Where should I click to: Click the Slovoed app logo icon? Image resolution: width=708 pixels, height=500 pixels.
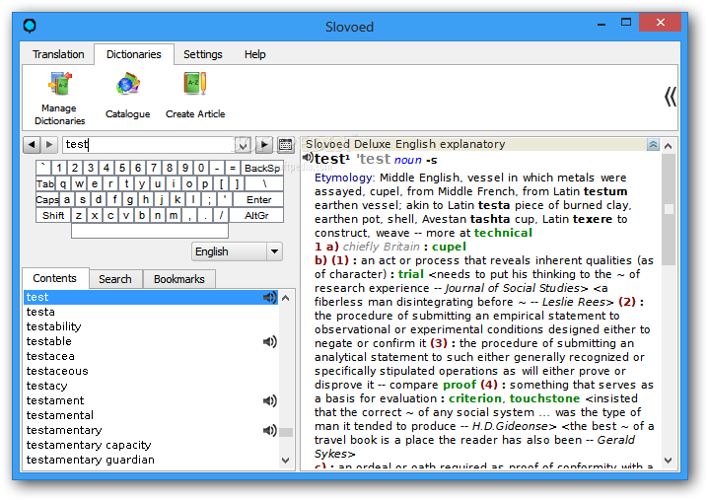[x=30, y=27]
